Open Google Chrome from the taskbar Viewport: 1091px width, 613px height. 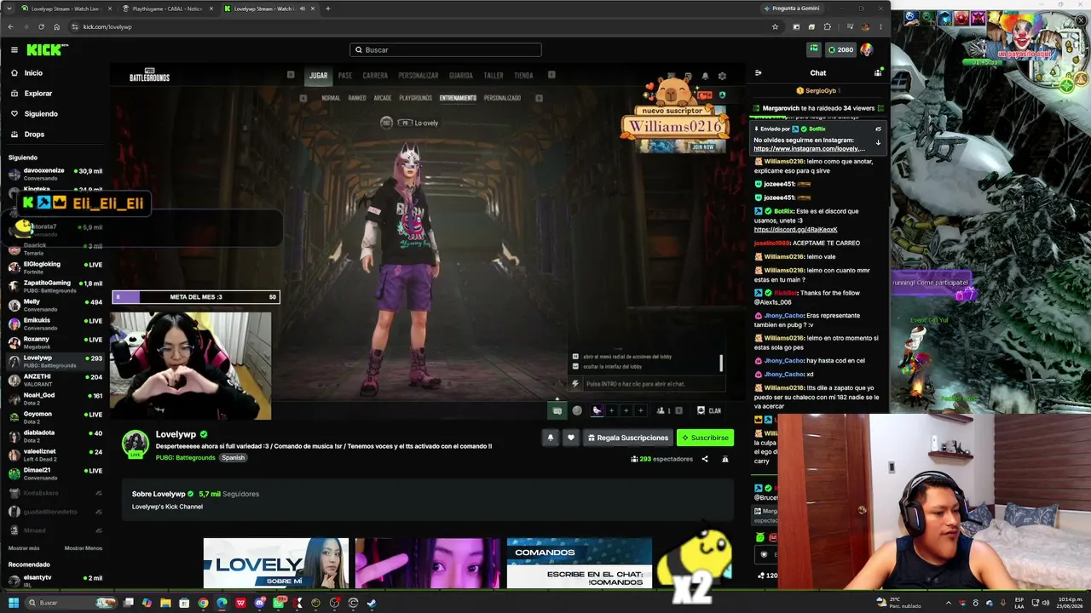(x=203, y=603)
